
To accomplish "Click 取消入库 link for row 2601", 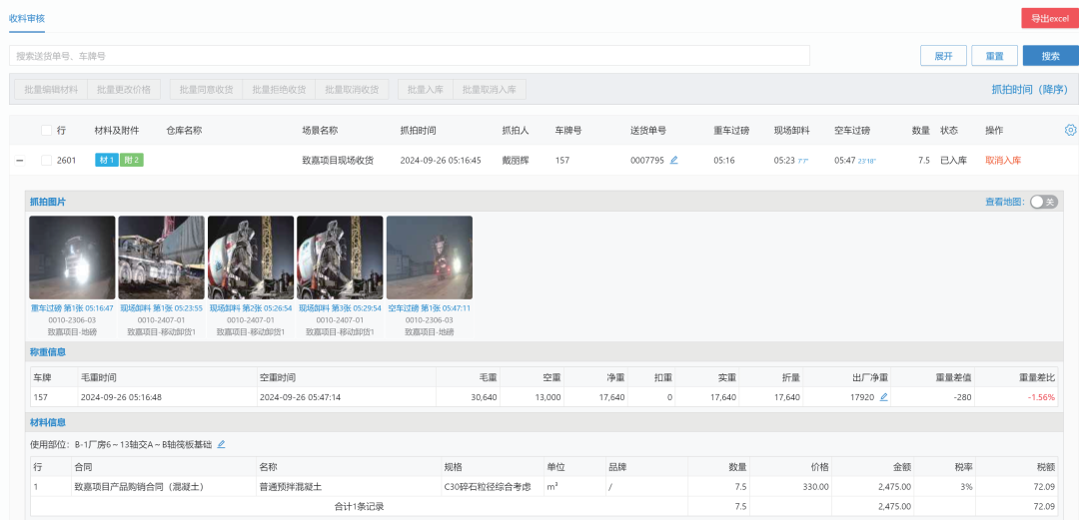I will [1002, 160].
